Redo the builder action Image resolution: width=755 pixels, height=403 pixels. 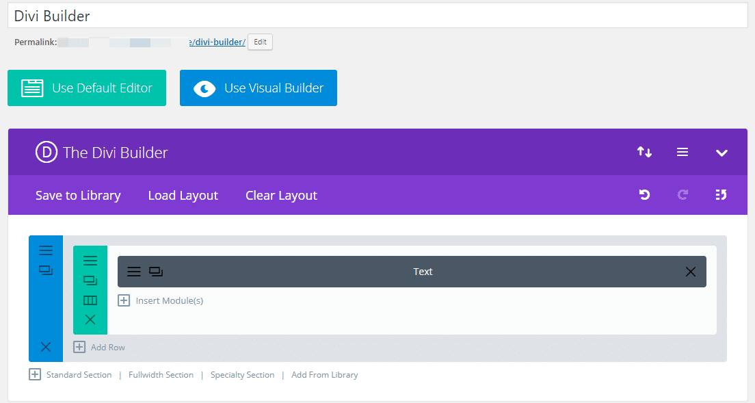[683, 194]
